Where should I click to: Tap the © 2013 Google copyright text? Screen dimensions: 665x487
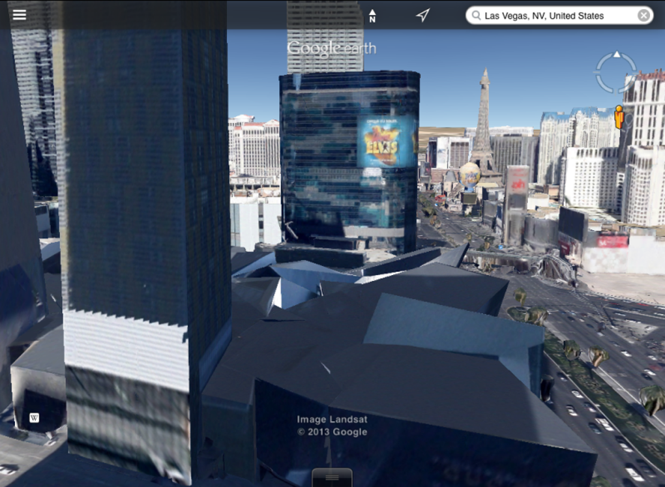coord(332,432)
